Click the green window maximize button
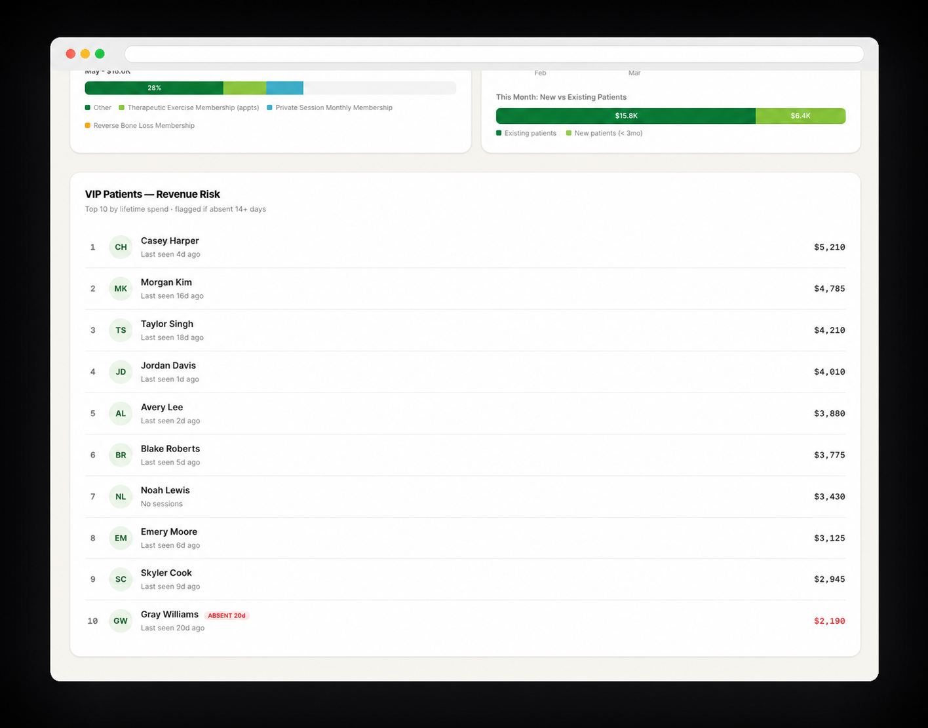Viewport: 928px width, 728px height. tap(100, 54)
